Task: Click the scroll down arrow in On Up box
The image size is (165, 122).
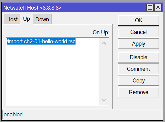Action: tap(104, 100)
